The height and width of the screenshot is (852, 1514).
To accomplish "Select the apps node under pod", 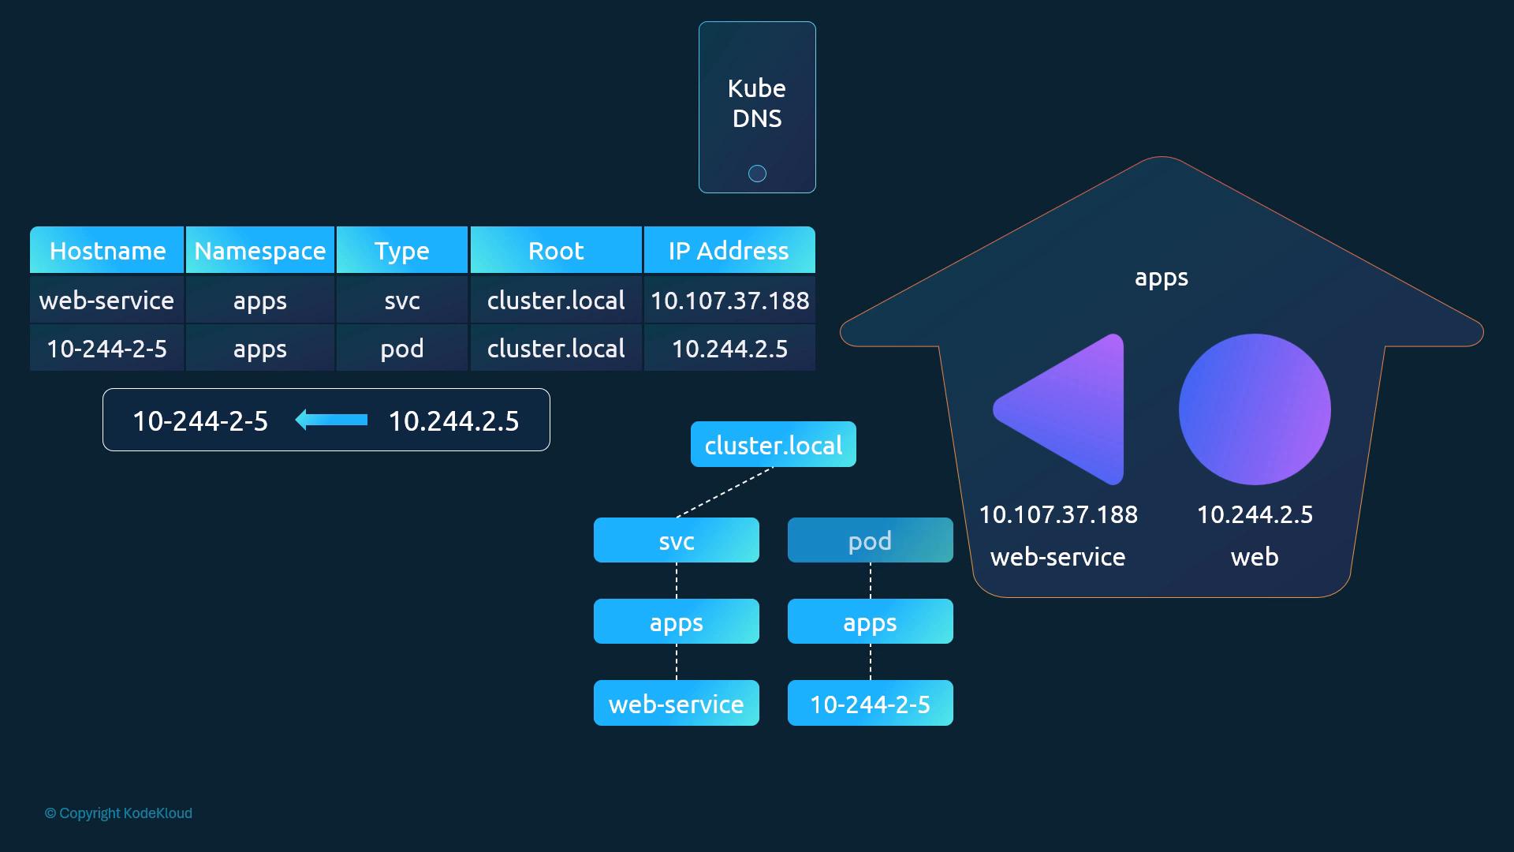I will 871,622.
